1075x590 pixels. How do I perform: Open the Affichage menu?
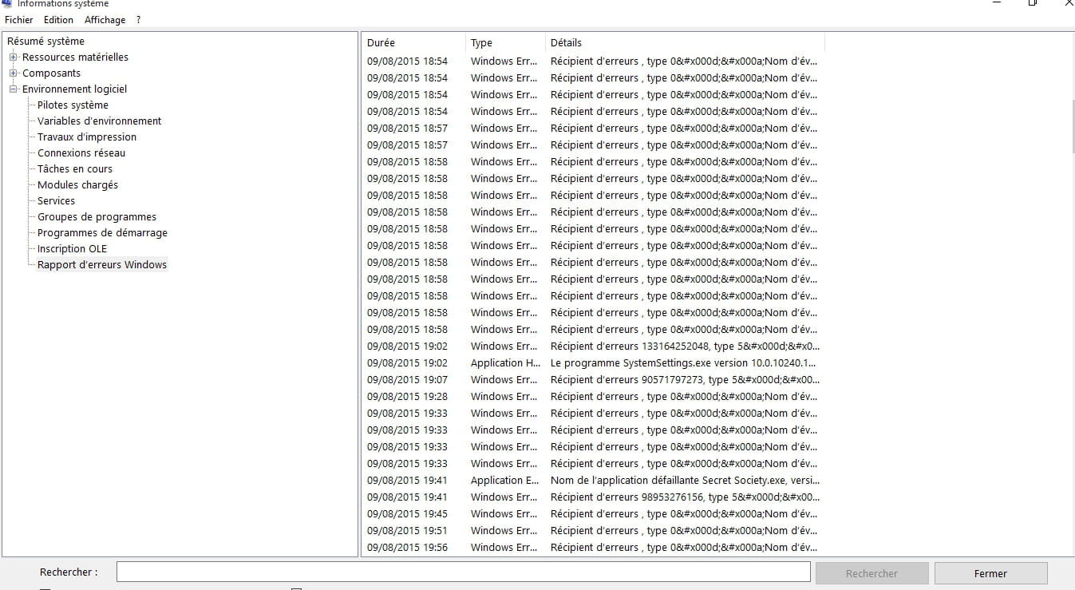pyautogui.click(x=105, y=20)
